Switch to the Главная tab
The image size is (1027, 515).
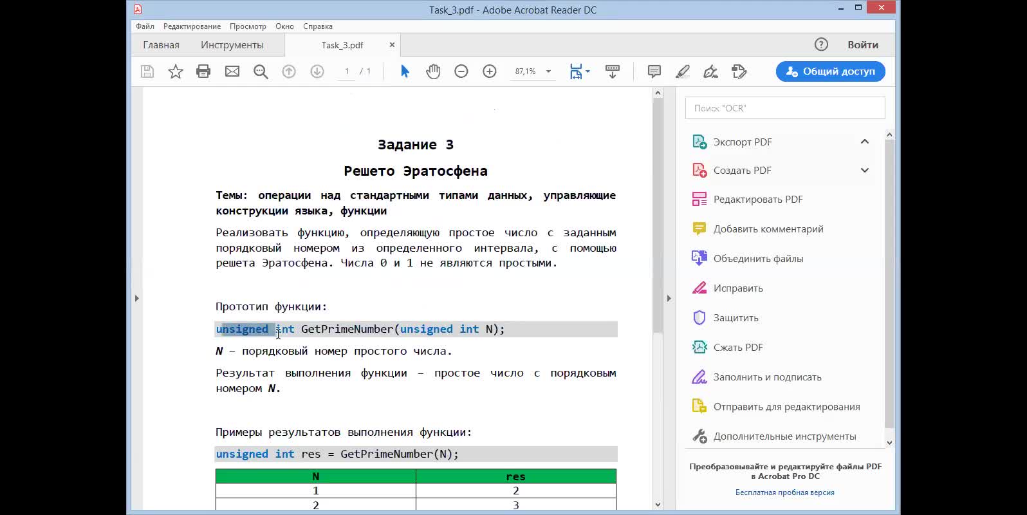pos(161,45)
